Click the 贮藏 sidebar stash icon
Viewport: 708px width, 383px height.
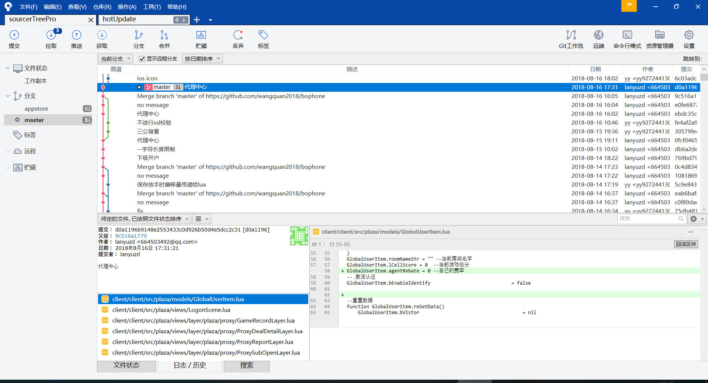click(18, 167)
